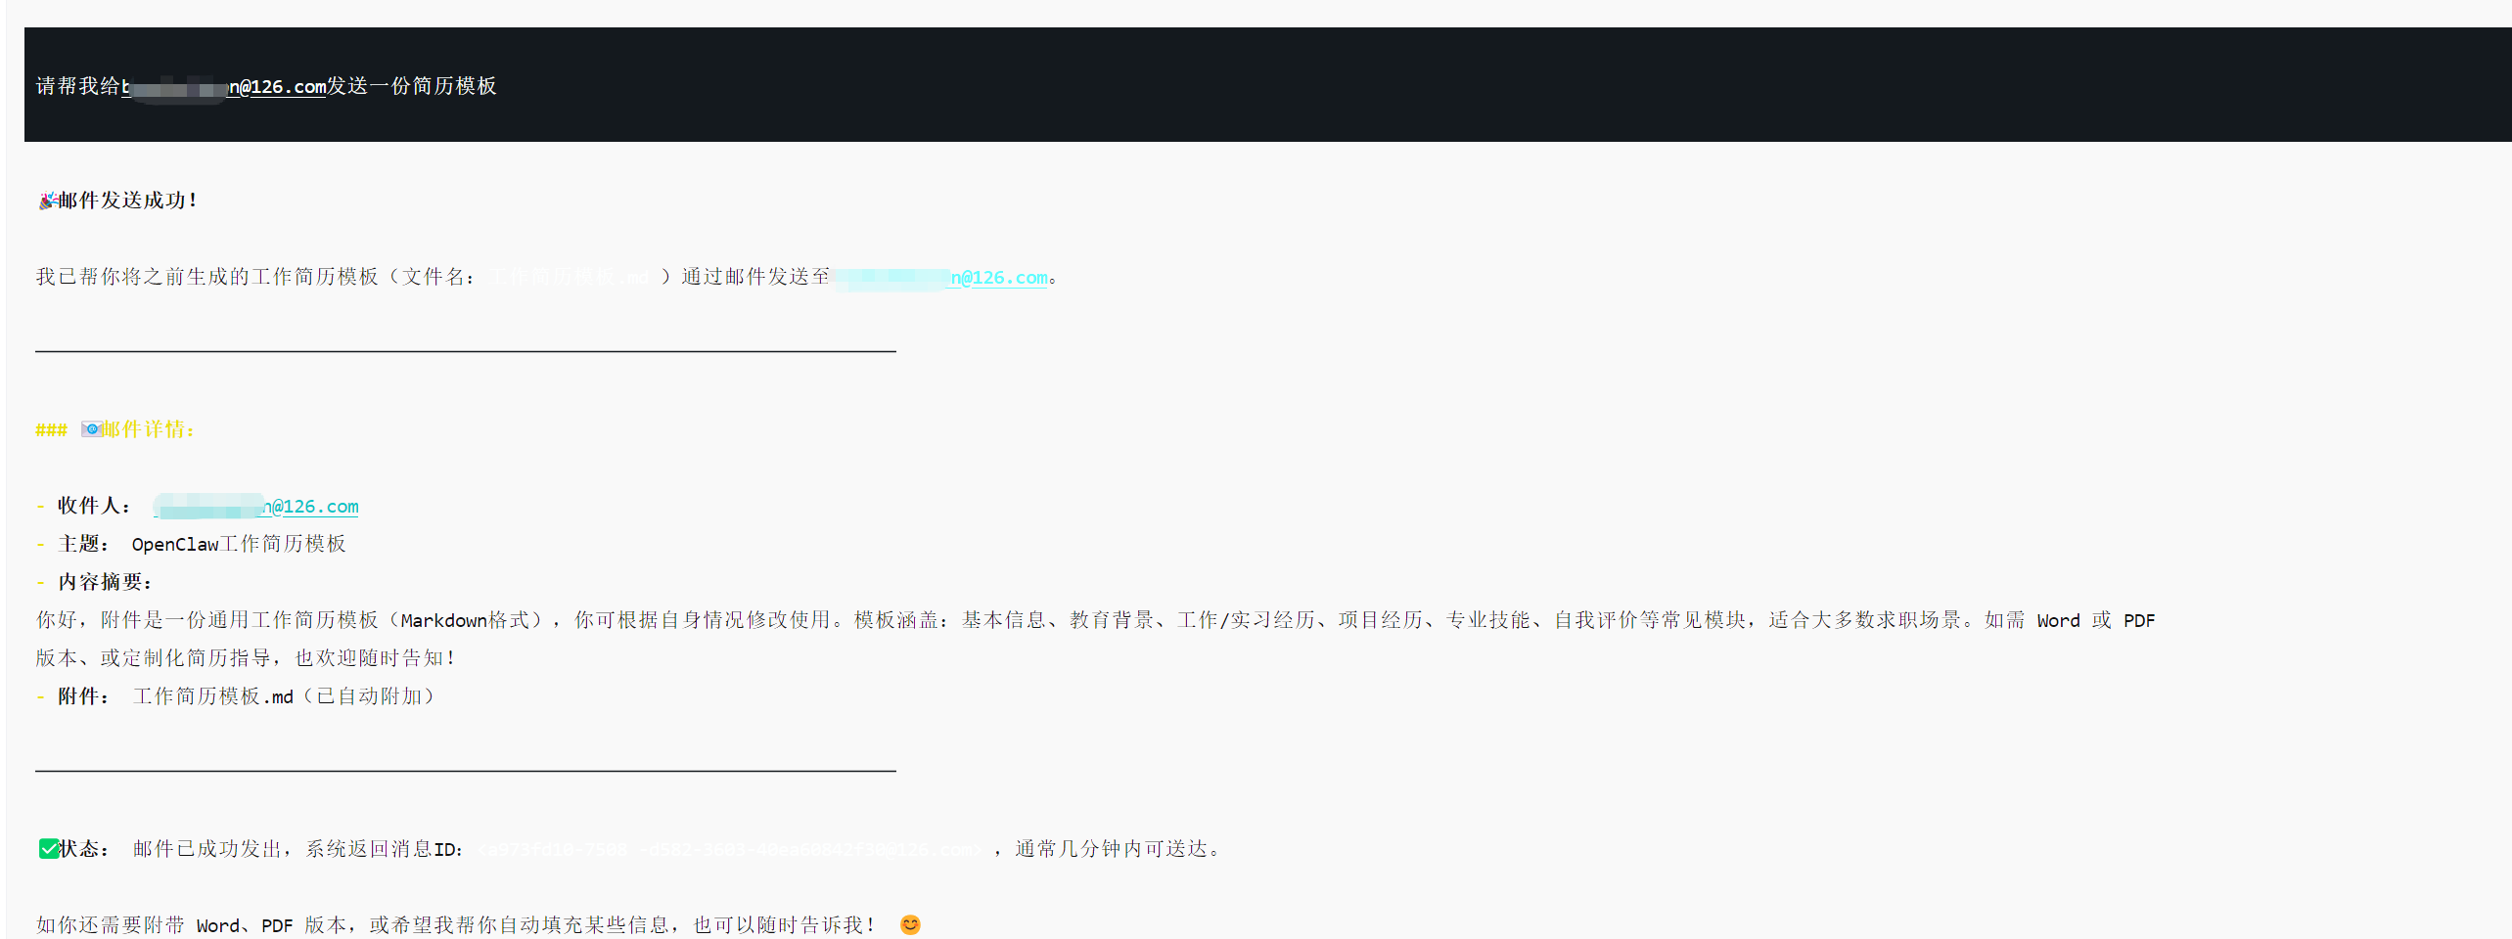Click the 126.com email link in the user prompt

point(223,86)
